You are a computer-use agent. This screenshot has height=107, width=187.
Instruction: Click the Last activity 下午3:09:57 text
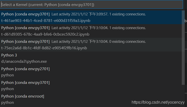click(x=84, y=14)
